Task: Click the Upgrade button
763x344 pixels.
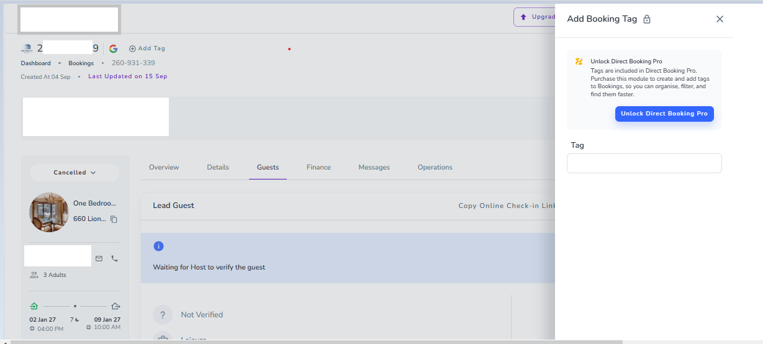Action: (x=535, y=17)
